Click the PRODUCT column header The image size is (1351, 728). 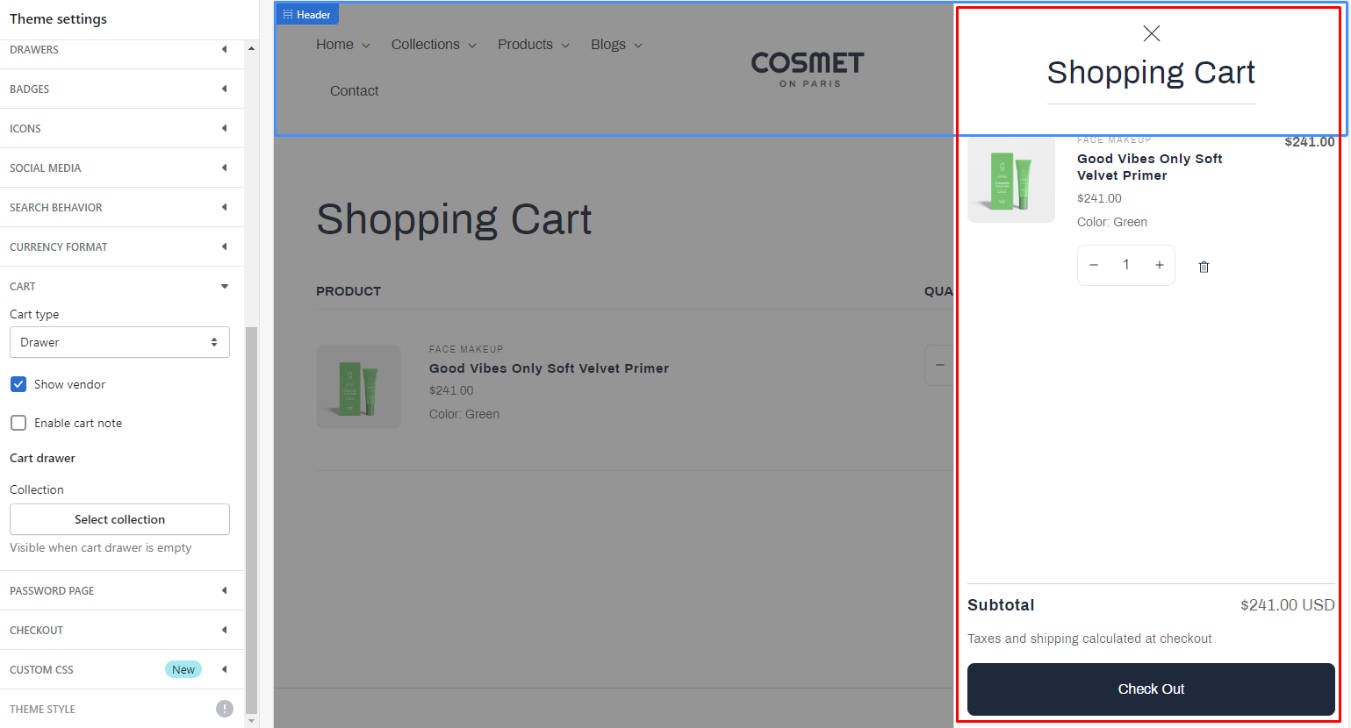(349, 291)
